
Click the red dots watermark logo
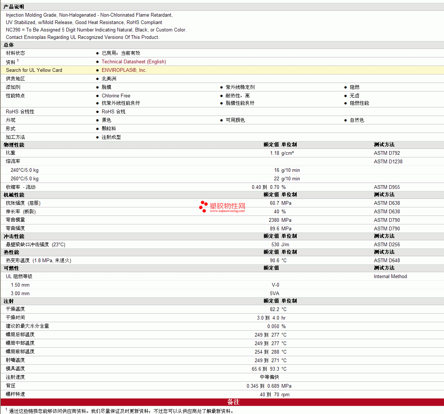pyautogui.click(x=203, y=207)
